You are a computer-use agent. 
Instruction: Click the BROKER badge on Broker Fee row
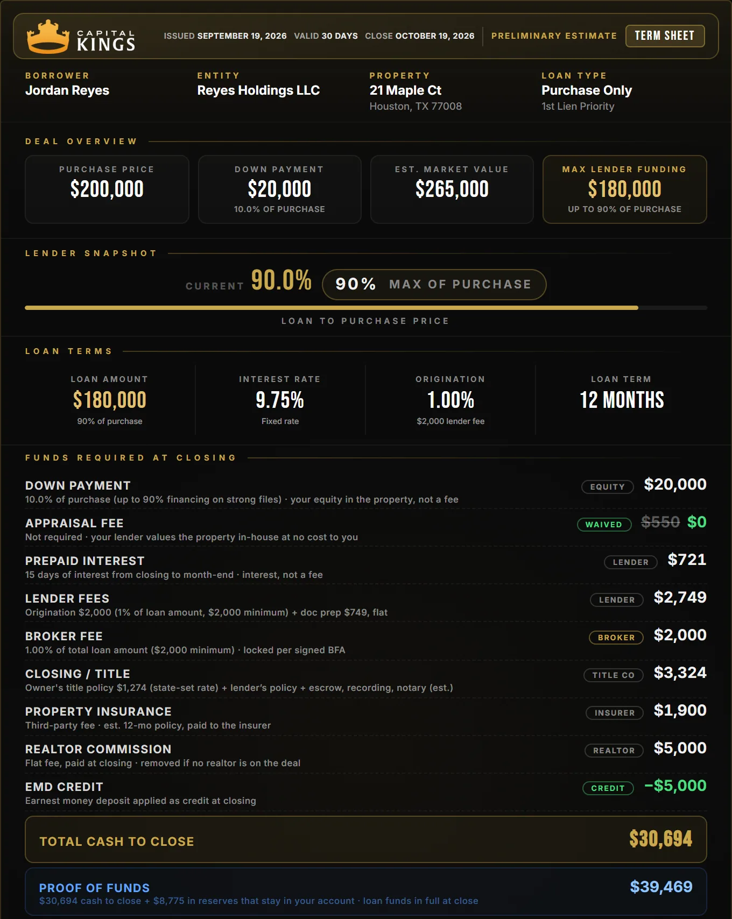pyautogui.click(x=616, y=638)
